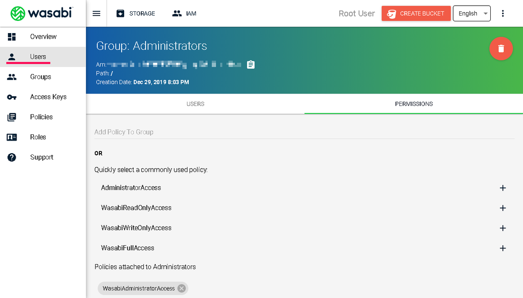Add the WasabiReadOnlyAccess policy with plus
523x298 pixels.
click(503, 208)
